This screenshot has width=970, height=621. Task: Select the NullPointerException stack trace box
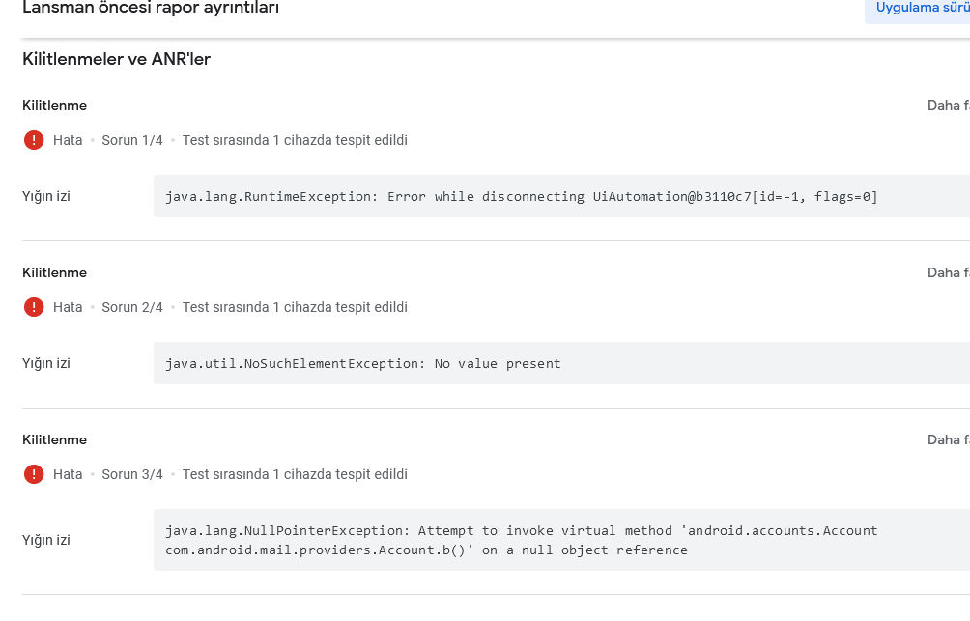(x=561, y=540)
